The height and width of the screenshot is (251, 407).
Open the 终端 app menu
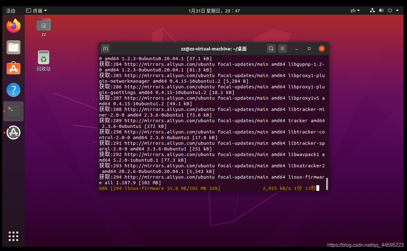pyautogui.click(x=36, y=11)
